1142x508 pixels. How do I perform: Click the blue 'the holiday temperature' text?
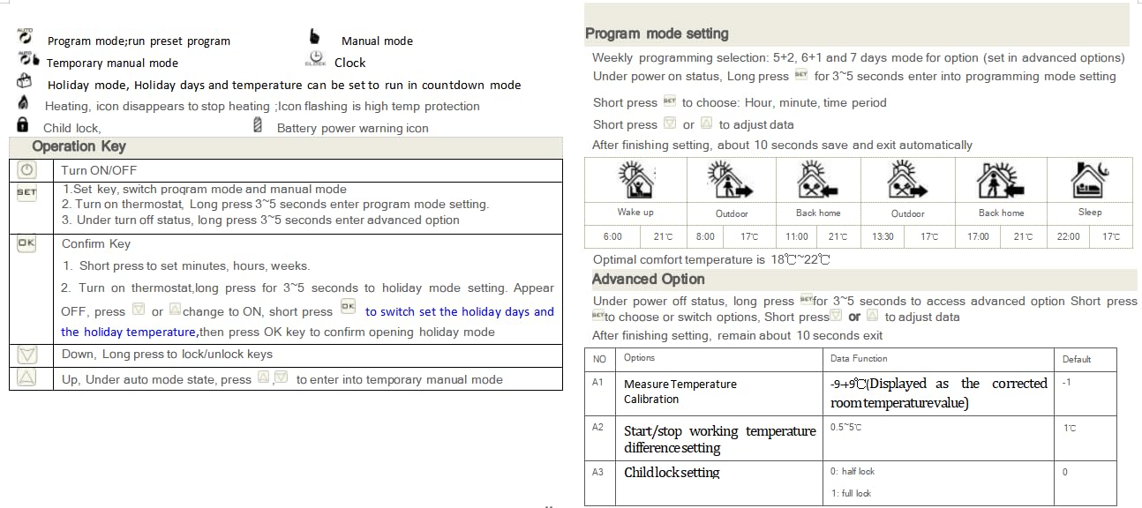129,332
